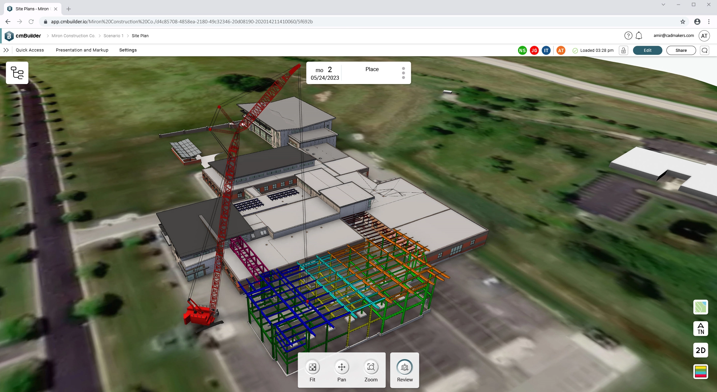Open the color legend swatch panel

point(701,372)
